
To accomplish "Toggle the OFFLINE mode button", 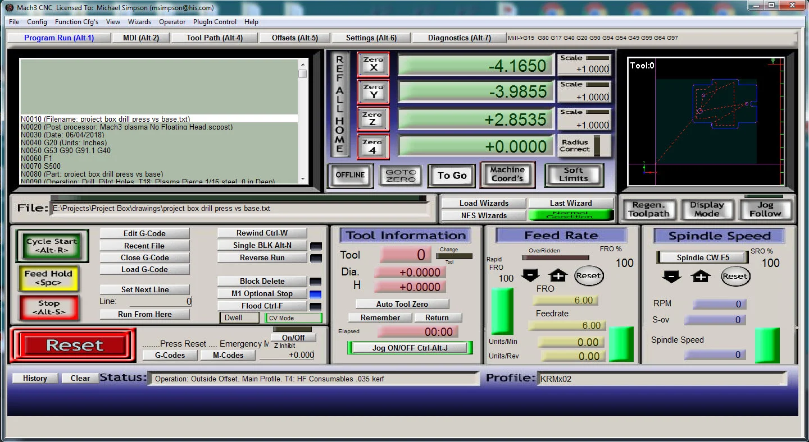I will click(351, 175).
